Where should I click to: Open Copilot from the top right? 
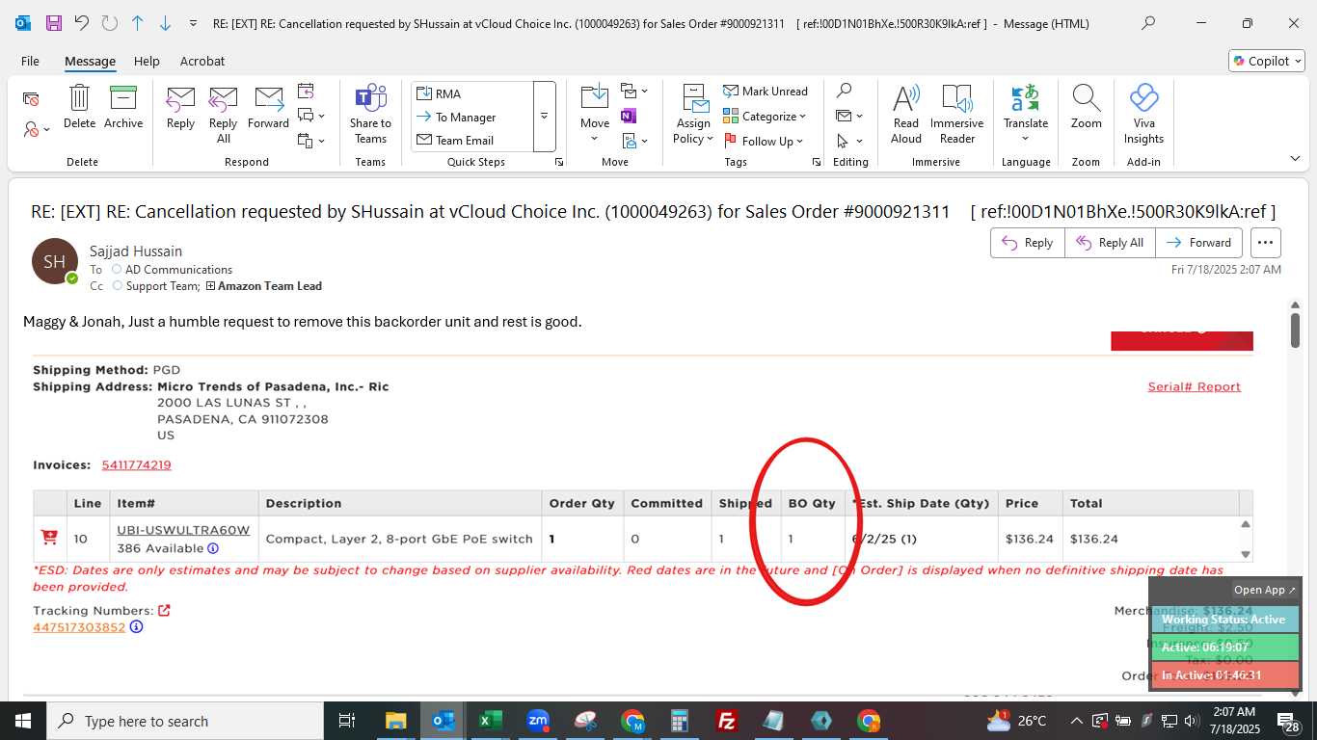pos(1267,61)
